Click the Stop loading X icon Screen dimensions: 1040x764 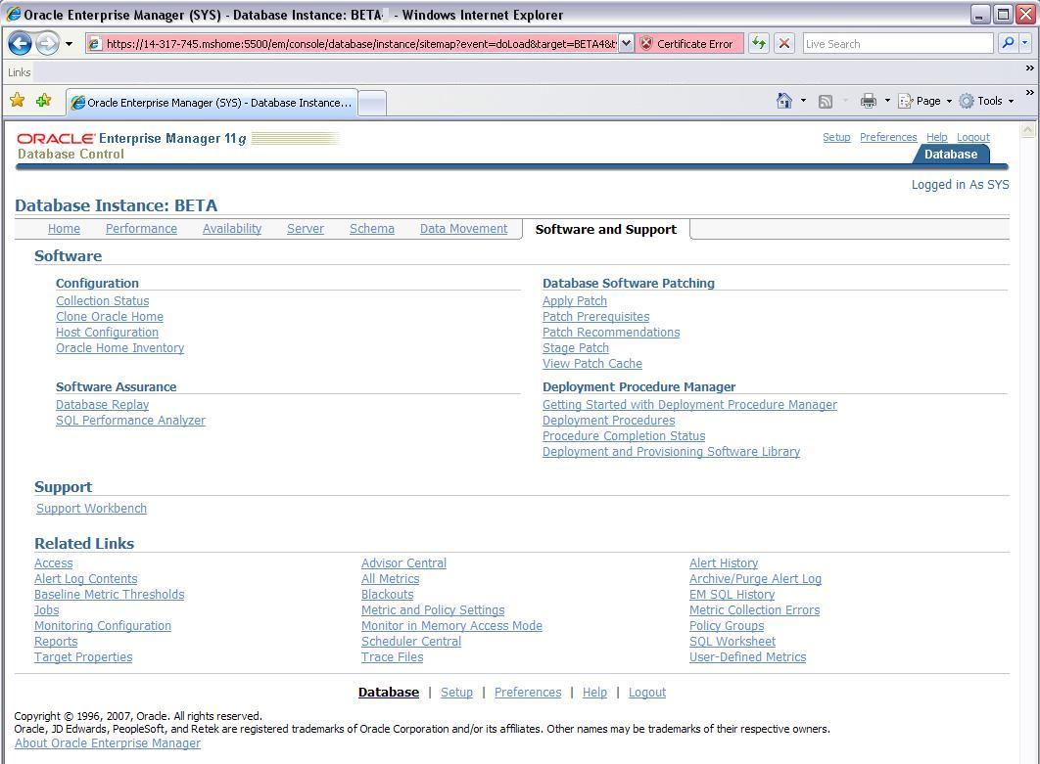click(784, 44)
